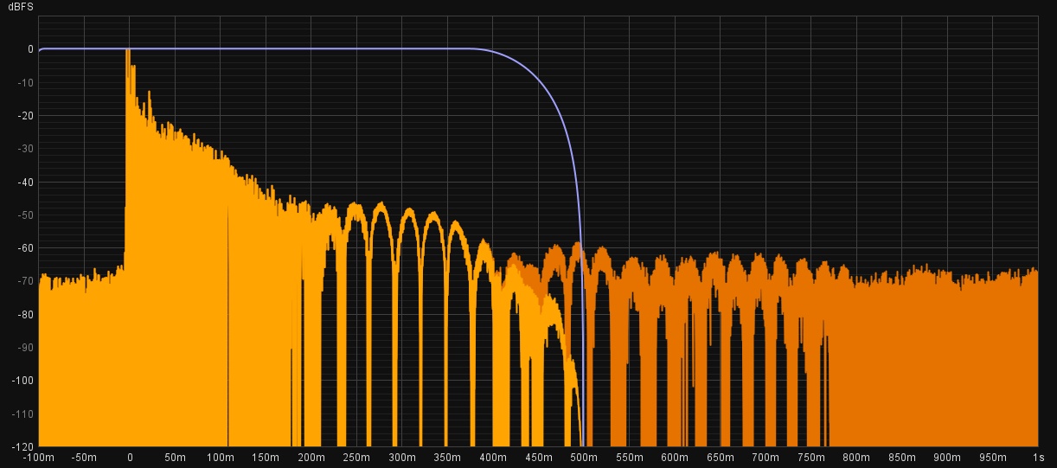Viewport: 1057px width, 468px height.
Task: Click the -20 y-axis label
Action: click(x=25, y=115)
